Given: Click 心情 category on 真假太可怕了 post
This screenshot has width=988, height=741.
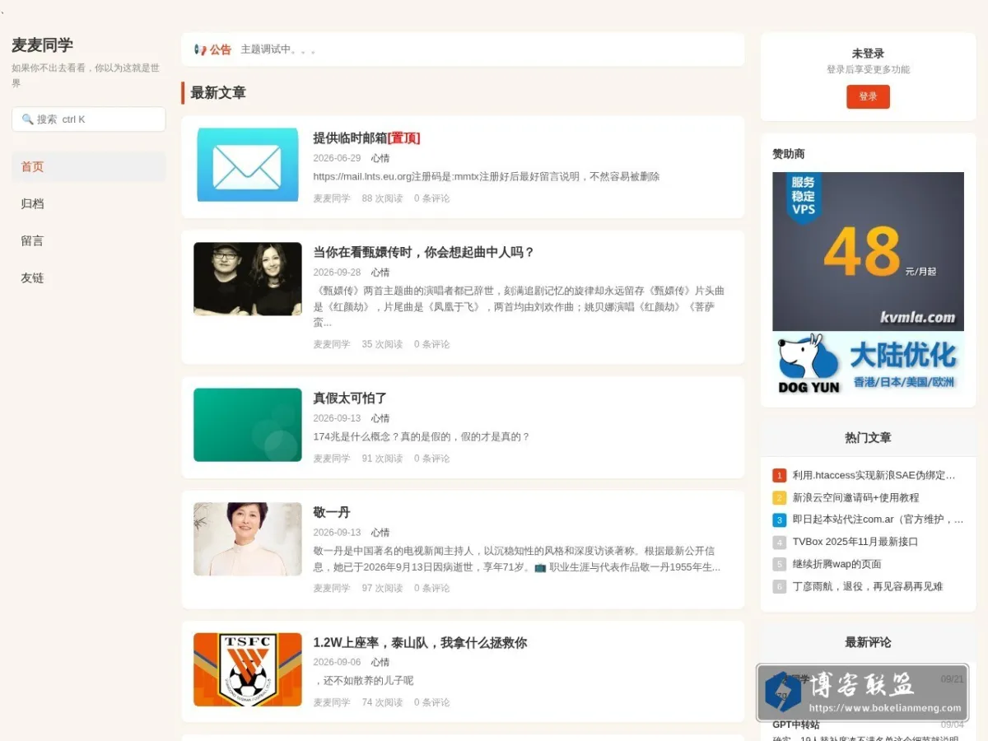Looking at the screenshot, I should [380, 418].
